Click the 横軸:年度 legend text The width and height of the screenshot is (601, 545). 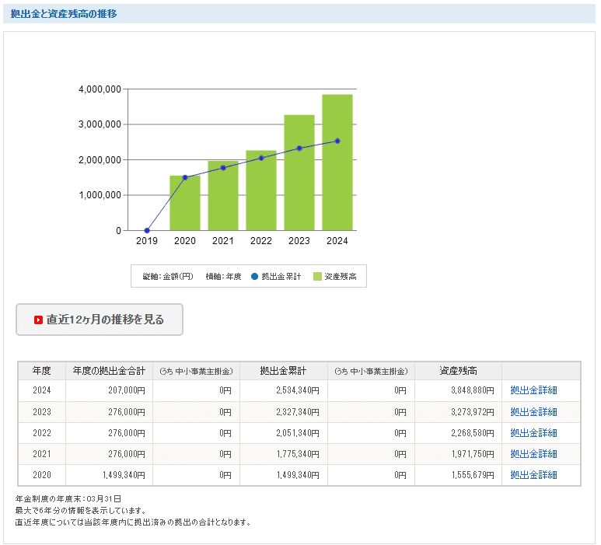coord(223,276)
